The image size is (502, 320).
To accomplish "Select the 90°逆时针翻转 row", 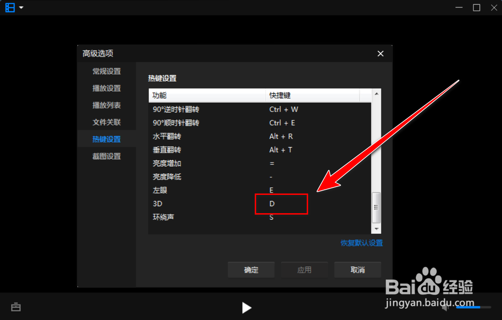I will pos(260,109).
